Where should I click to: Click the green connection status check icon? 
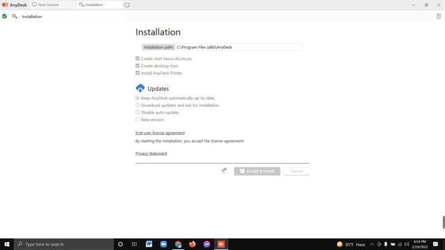click(x=4, y=17)
